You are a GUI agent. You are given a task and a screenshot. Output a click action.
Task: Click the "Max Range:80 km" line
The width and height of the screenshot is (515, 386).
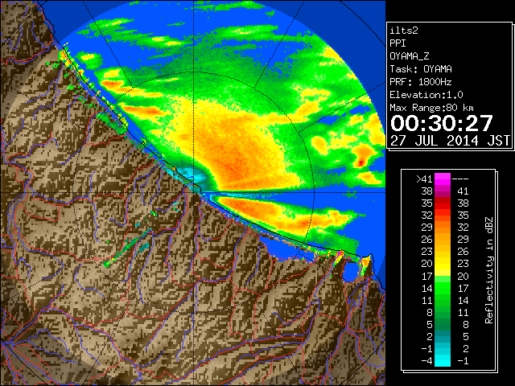[431, 108]
